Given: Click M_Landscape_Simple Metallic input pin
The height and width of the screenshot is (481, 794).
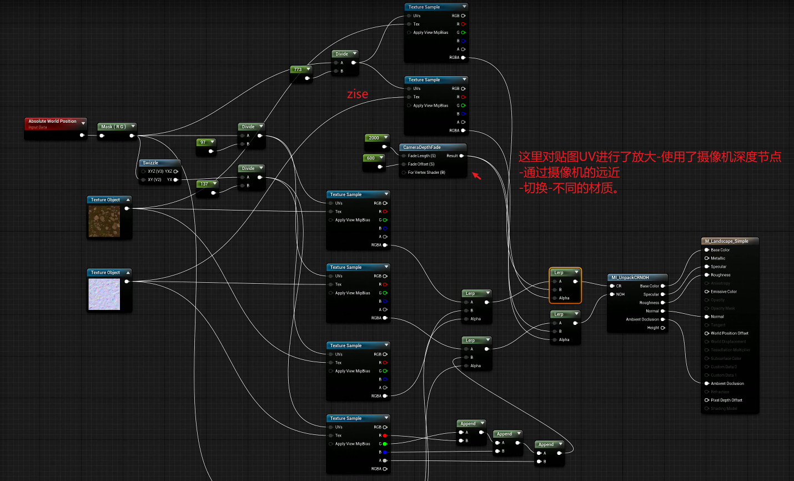Looking at the screenshot, I should (707, 258).
